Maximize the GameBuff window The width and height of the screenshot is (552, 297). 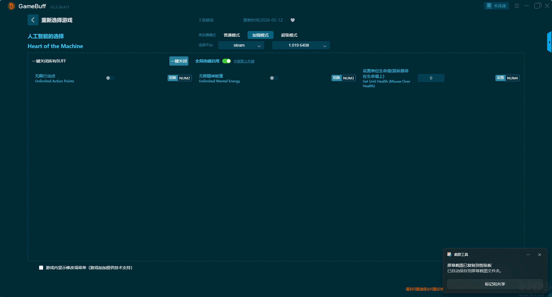click(537, 6)
